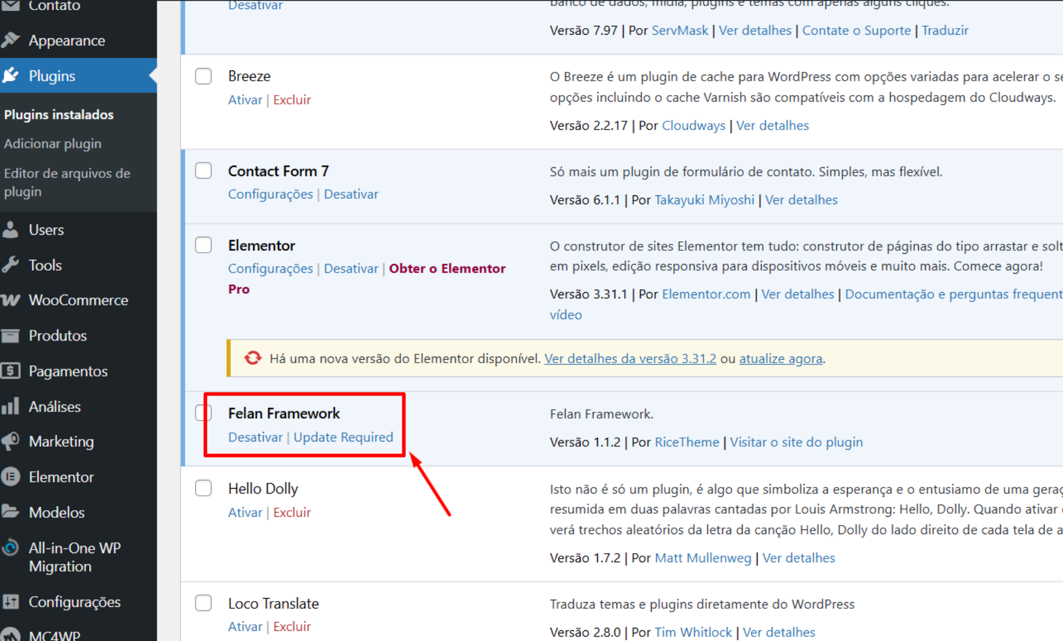
Task: Click the Plugins plug icon in sidebar
Action: (x=11, y=75)
